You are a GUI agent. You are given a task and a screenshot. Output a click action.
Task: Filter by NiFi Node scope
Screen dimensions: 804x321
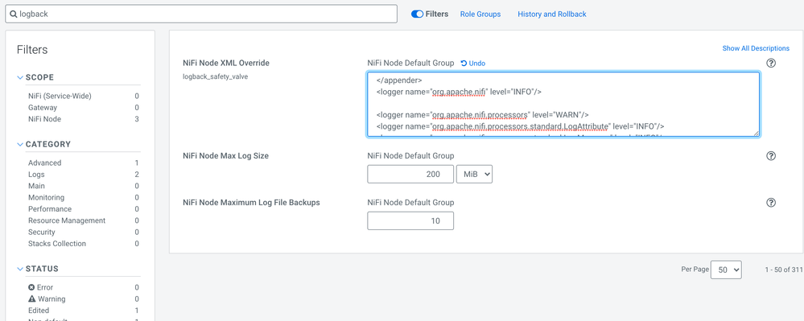click(44, 119)
